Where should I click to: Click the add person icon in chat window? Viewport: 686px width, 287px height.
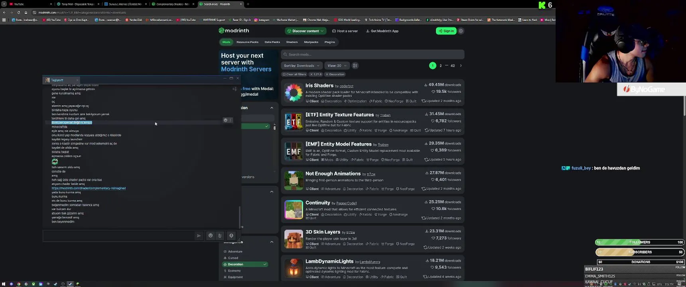tap(235, 89)
